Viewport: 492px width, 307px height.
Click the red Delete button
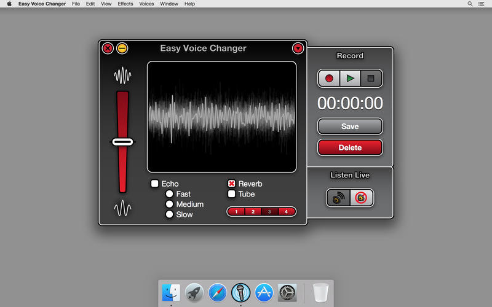[x=350, y=147]
